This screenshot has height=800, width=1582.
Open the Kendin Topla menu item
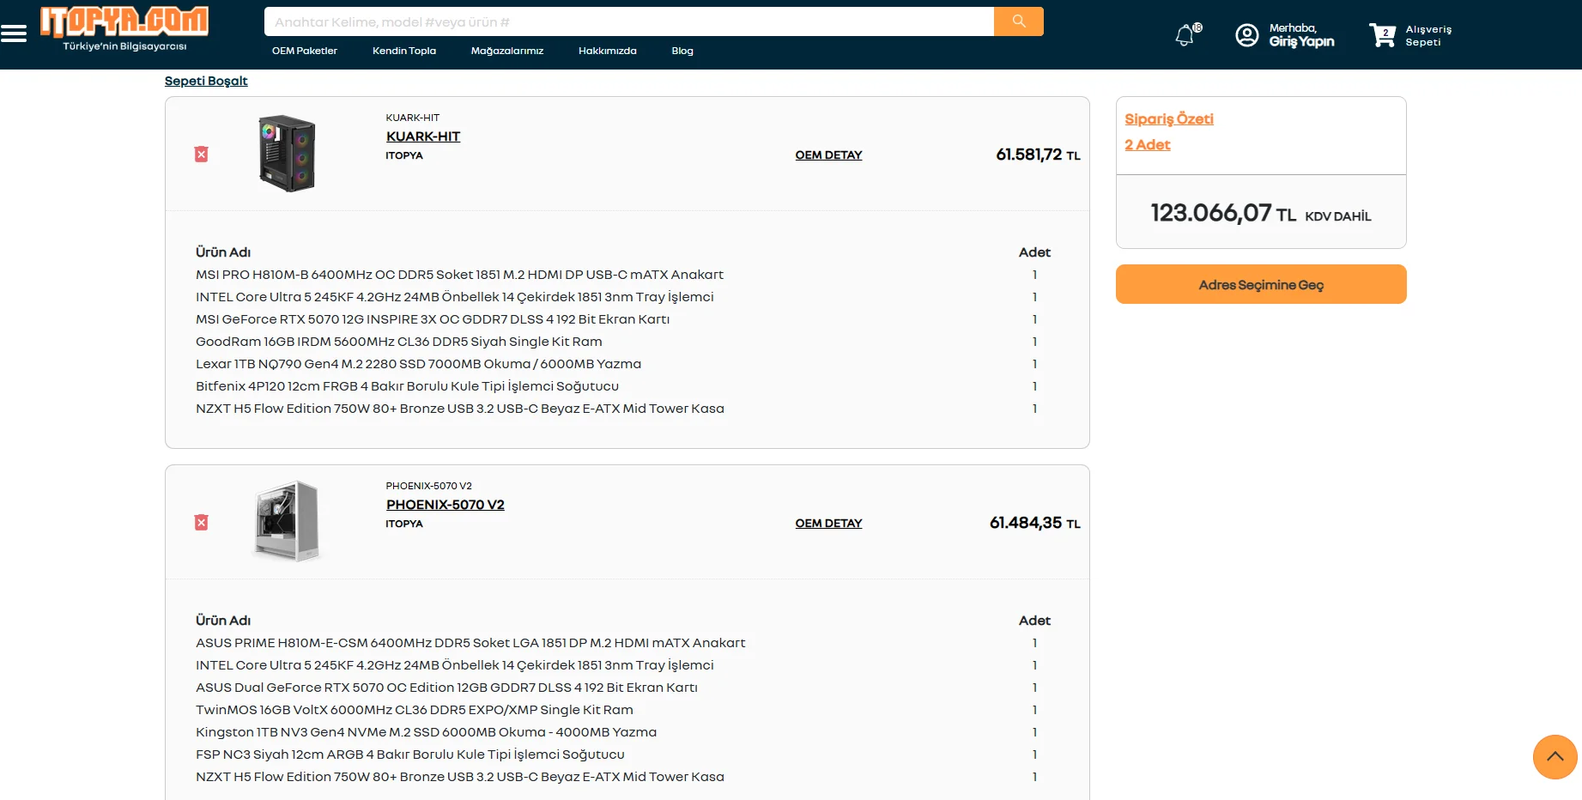click(404, 51)
